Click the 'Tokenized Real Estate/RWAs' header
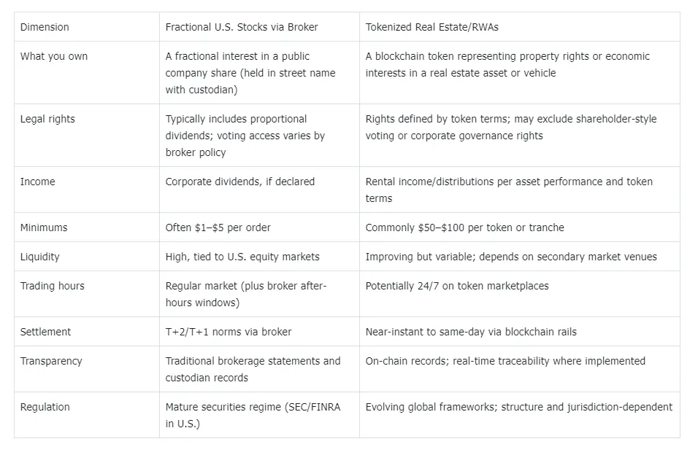Image resolution: width=698 pixels, height=455 pixels. [432, 27]
